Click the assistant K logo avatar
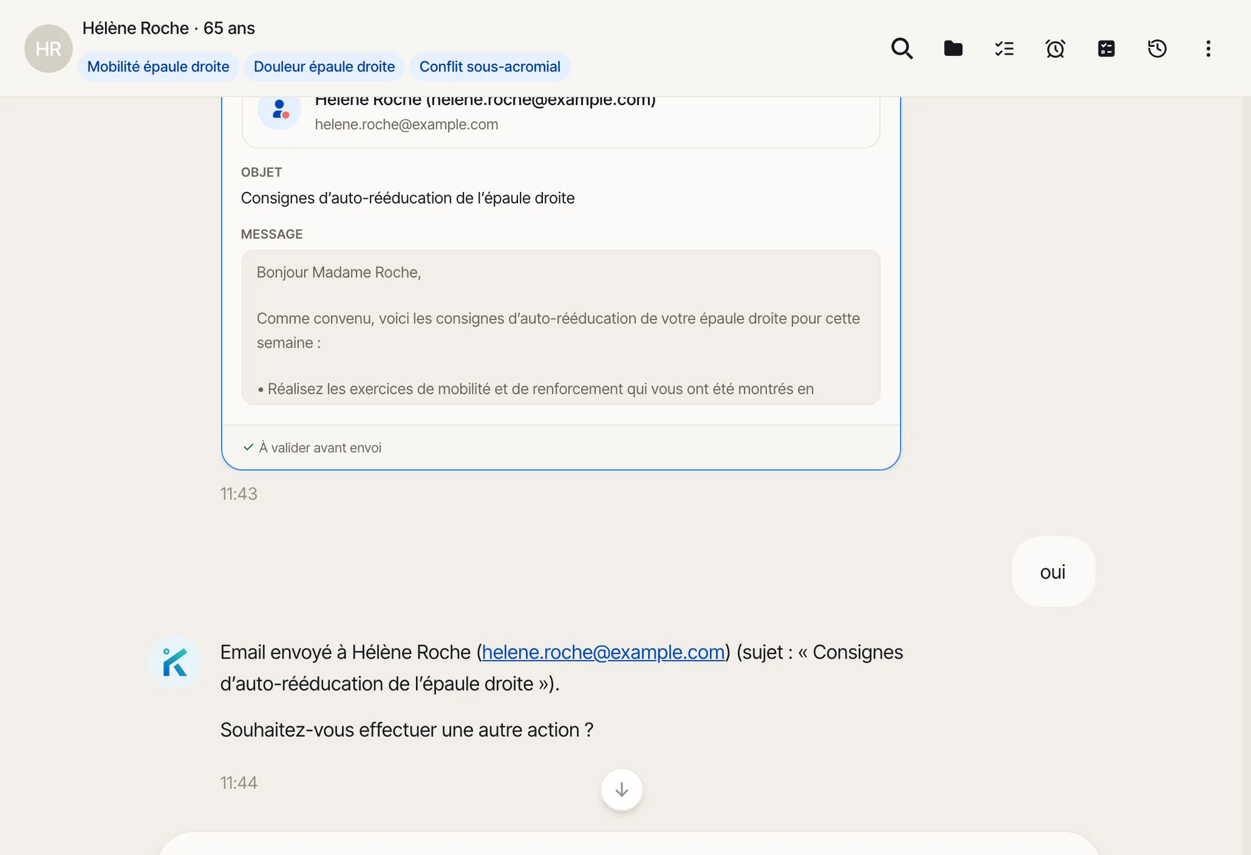The width and height of the screenshot is (1251, 855). [175, 662]
